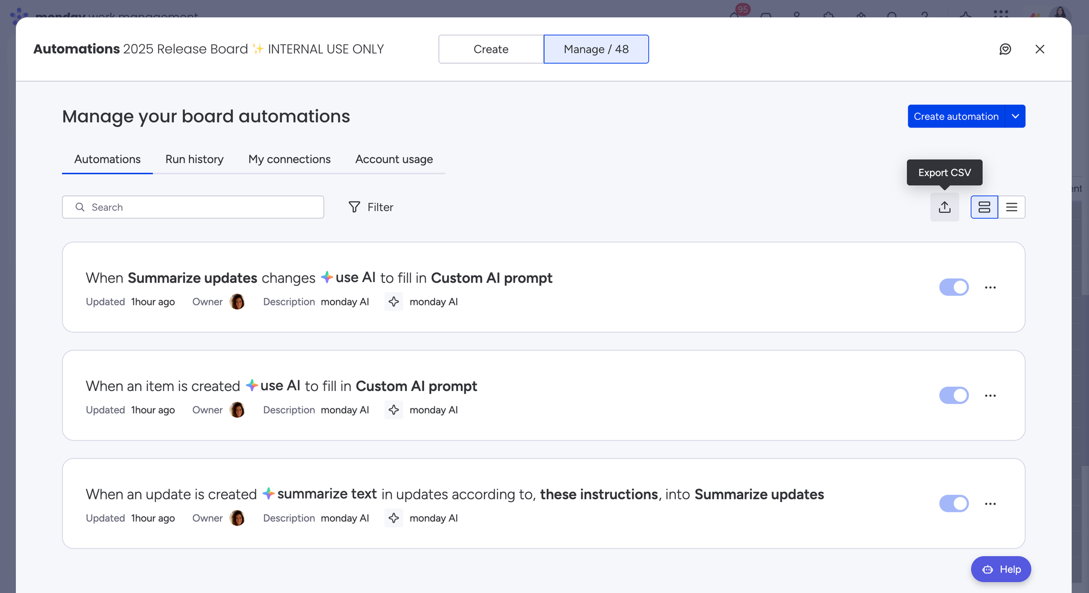Expand the Create automation dropdown arrow
This screenshot has width=1089, height=593.
pyautogui.click(x=1015, y=116)
